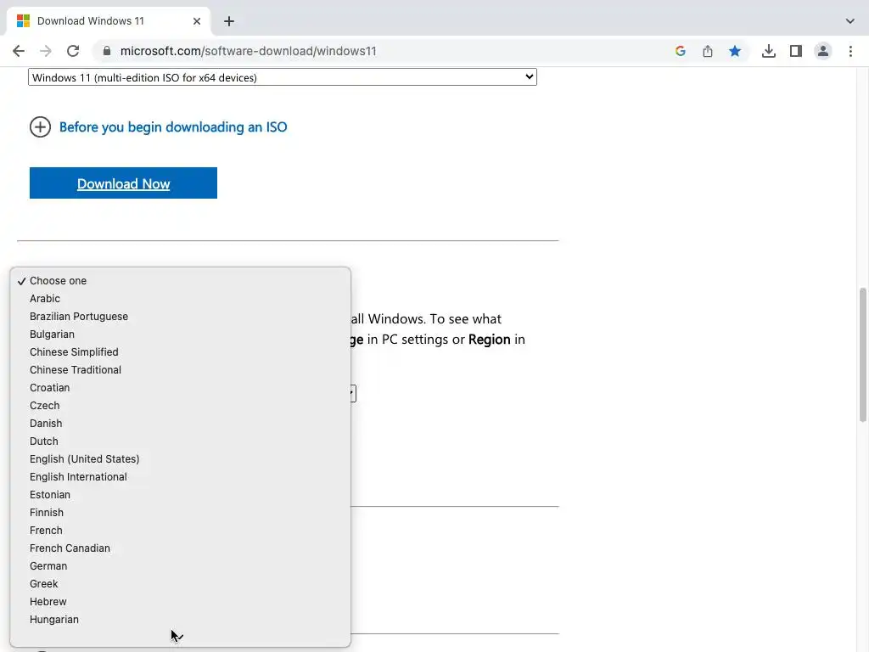Open a new tab with plus icon
This screenshot has width=869, height=652.
pyautogui.click(x=229, y=21)
